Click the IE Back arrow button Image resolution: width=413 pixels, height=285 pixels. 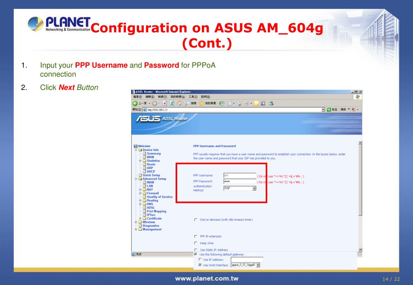(x=135, y=103)
